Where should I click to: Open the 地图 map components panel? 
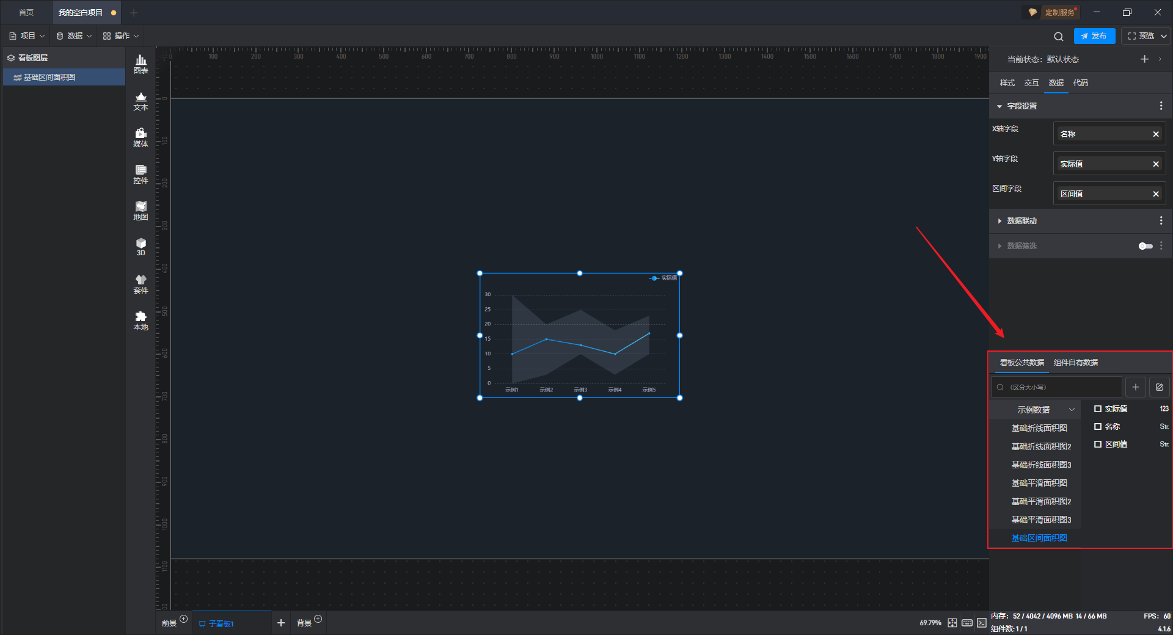coord(141,211)
